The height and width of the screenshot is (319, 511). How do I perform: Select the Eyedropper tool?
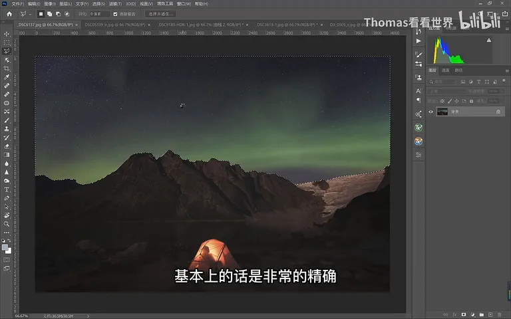pos(7,77)
